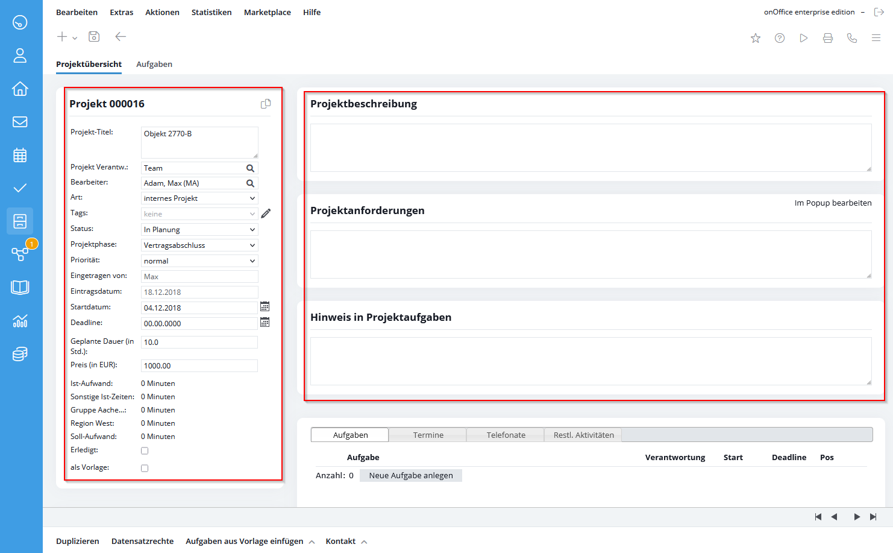Open the dashboard icon in the sidebar

pos(20,22)
